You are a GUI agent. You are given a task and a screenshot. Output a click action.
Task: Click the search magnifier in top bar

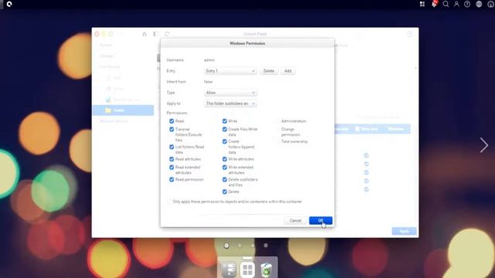445,4
